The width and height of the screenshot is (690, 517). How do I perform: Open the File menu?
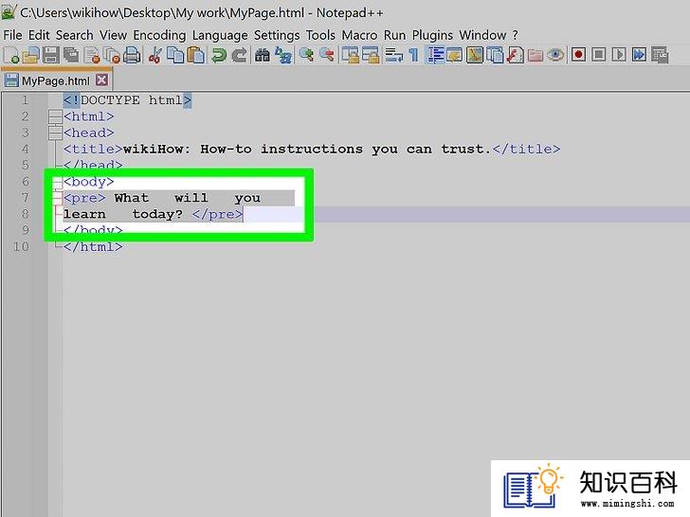(12, 35)
